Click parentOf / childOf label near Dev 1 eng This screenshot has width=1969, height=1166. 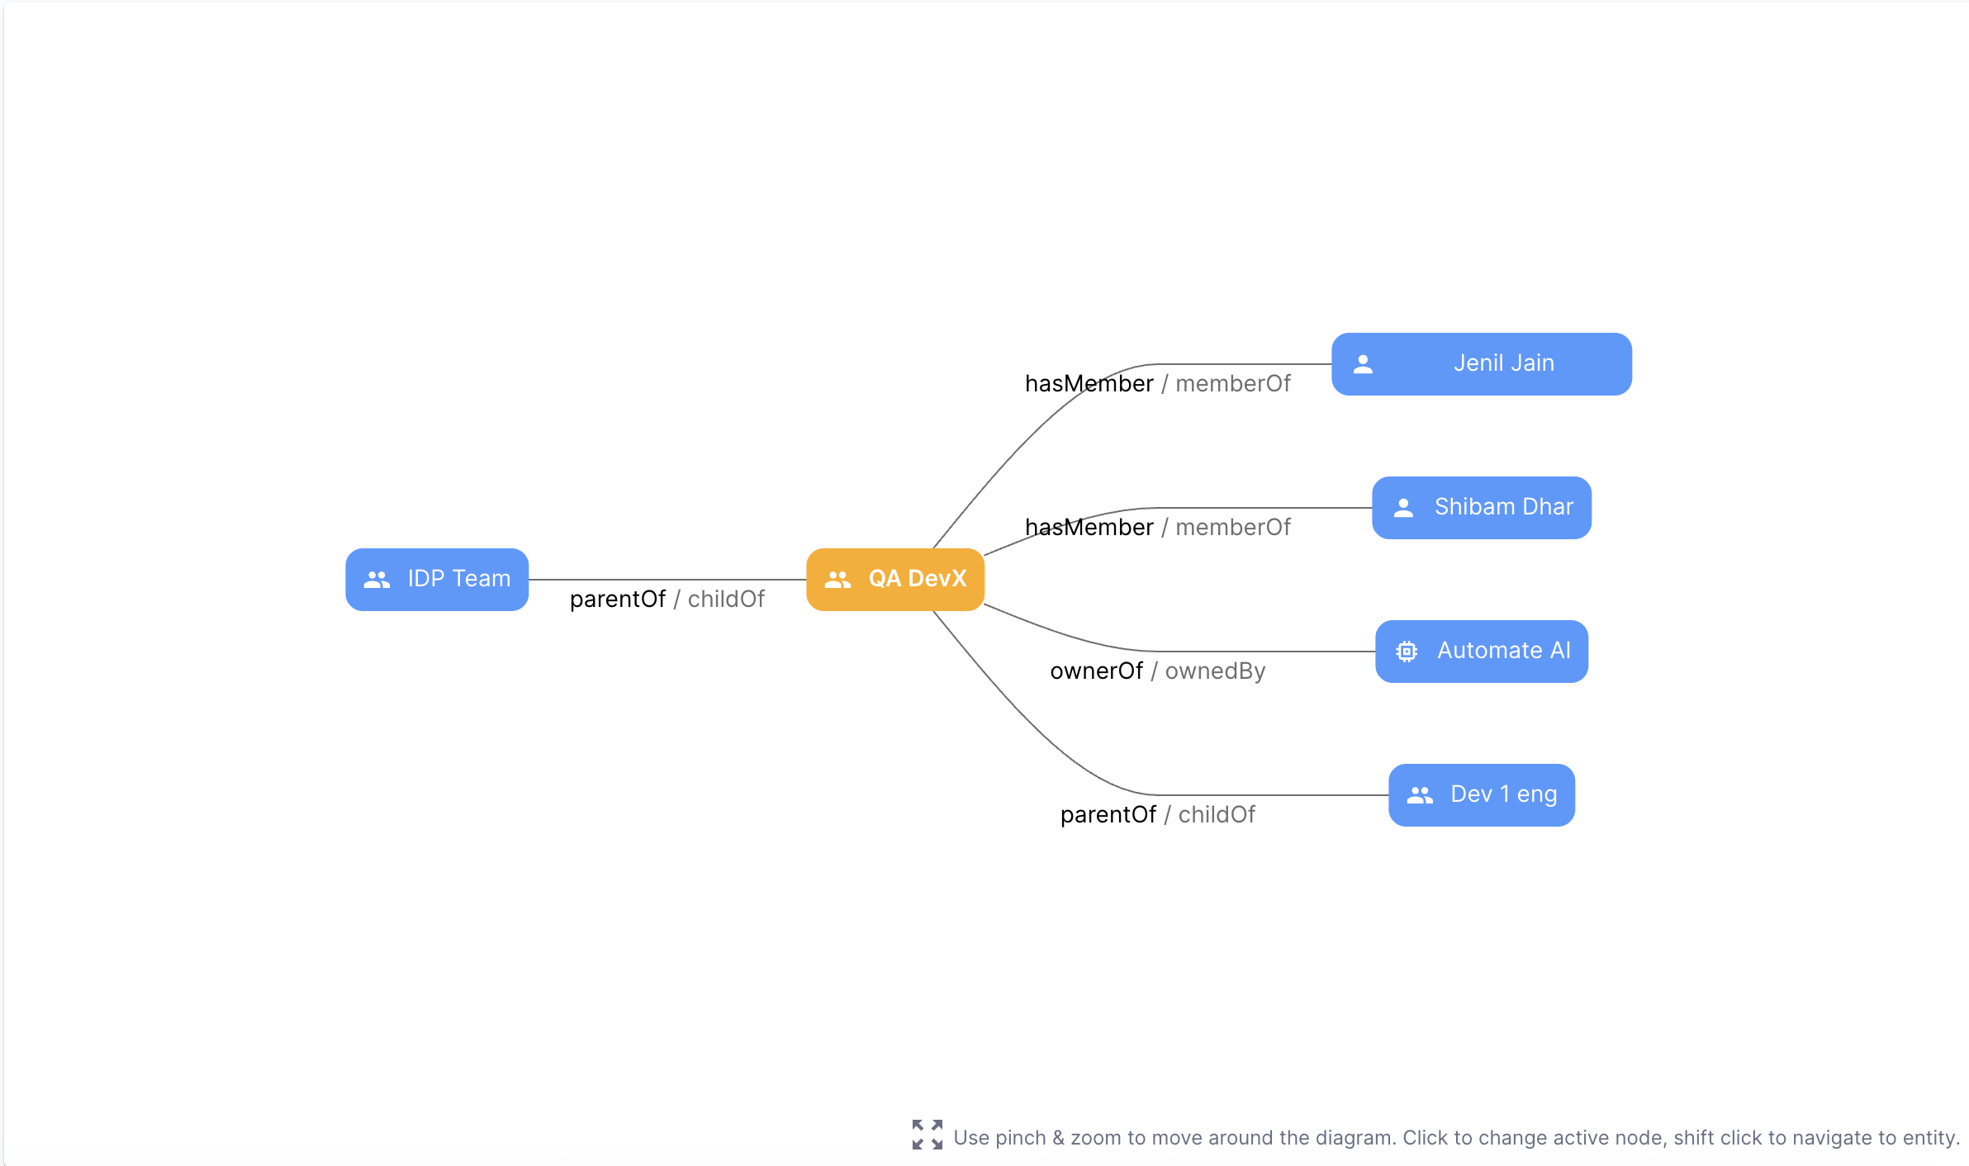click(x=1157, y=815)
